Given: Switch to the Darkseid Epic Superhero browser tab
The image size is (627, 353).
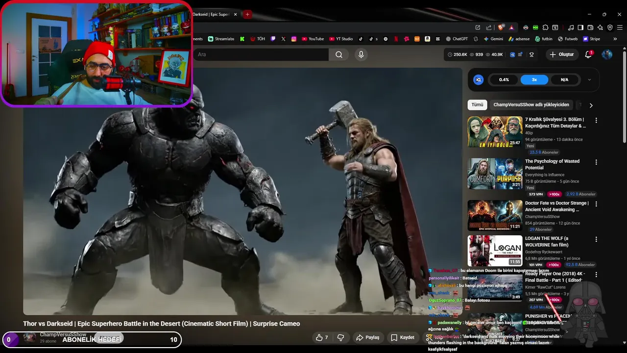Looking at the screenshot, I should click(x=211, y=14).
